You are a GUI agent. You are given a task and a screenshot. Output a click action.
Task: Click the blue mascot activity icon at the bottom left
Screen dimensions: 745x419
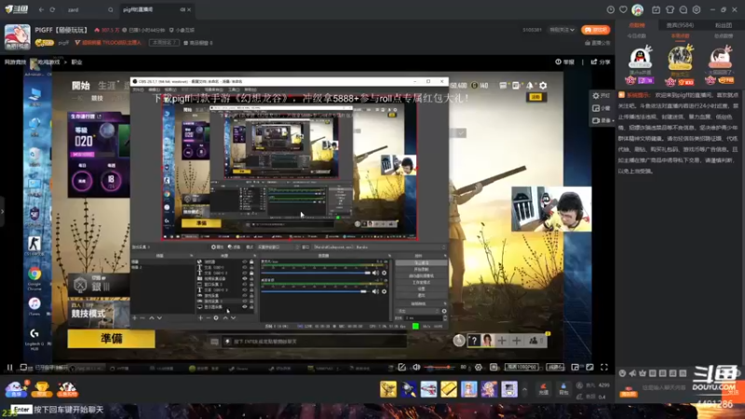(x=16, y=389)
